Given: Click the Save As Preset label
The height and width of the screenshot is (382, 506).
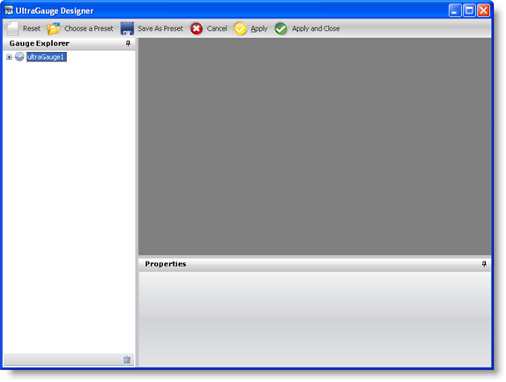Looking at the screenshot, I should point(160,29).
